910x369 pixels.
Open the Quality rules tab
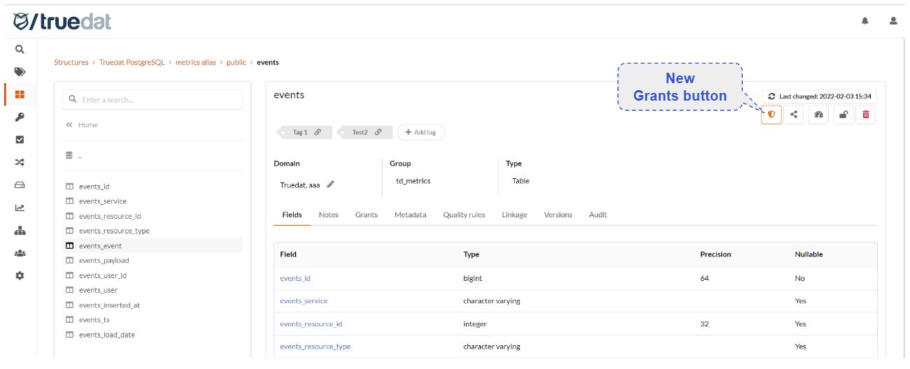(464, 215)
